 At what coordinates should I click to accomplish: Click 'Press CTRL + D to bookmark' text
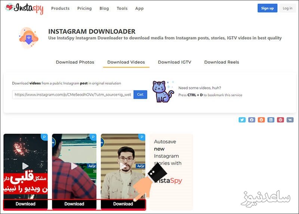coord(210,95)
